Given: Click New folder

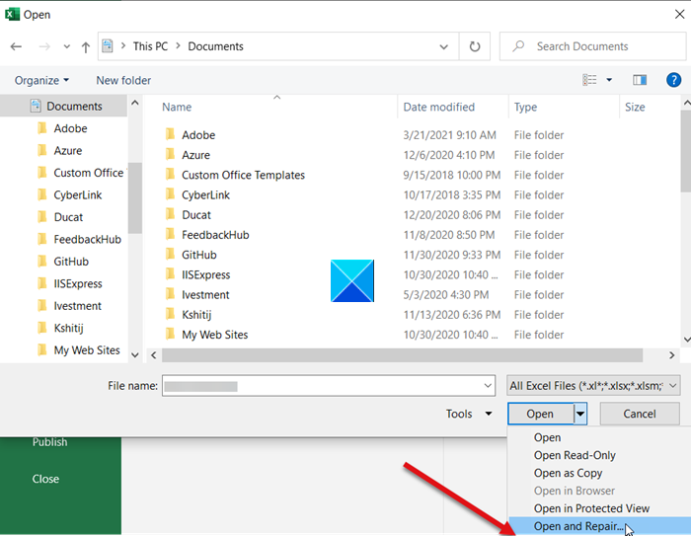Looking at the screenshot, I should point(123,80).
